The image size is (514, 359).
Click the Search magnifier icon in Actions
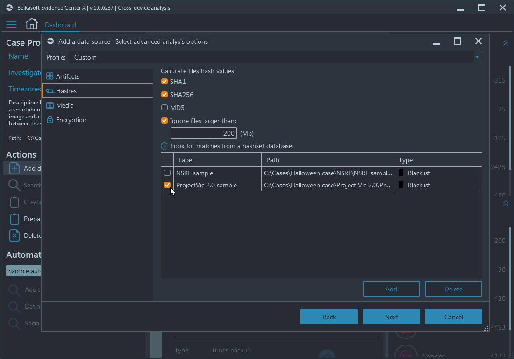tap(14, 185)
